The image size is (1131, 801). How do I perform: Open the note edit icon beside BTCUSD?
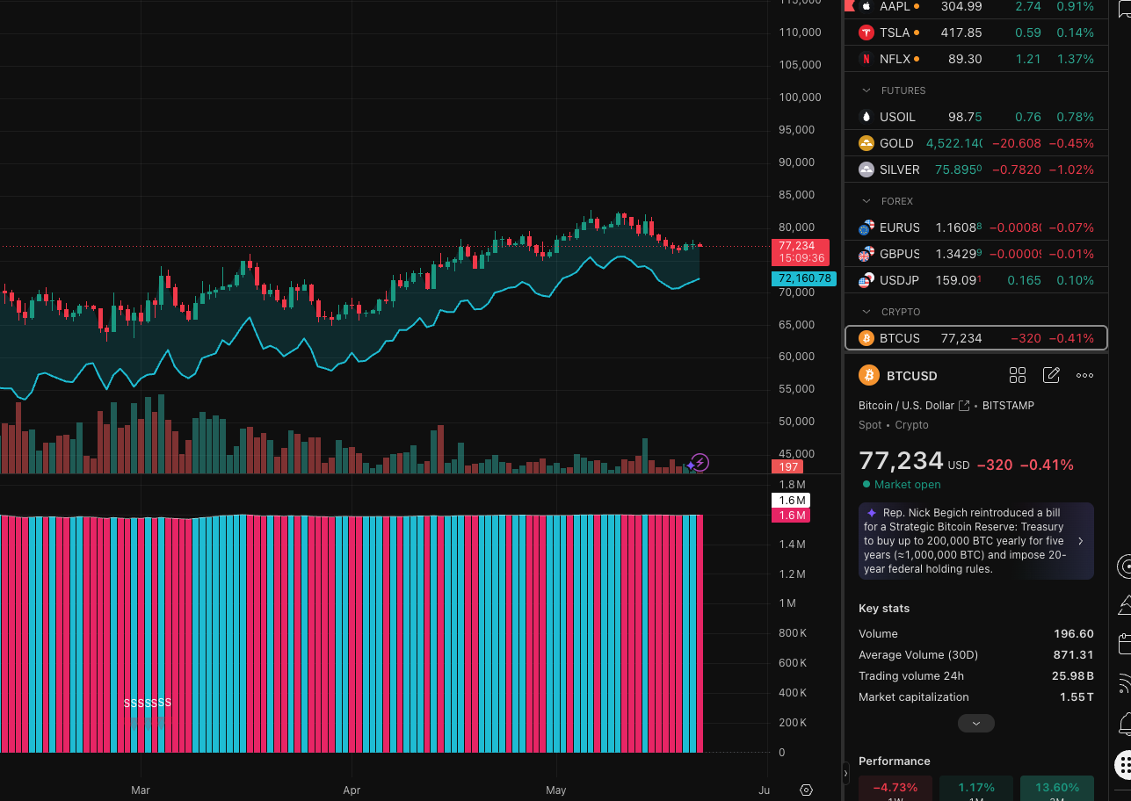pyautogui.click(x=1051, y=376)
